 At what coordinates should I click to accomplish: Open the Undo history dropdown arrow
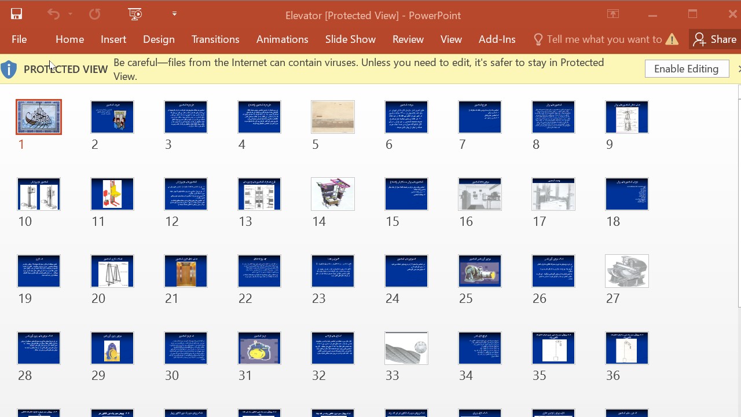[x=70, y=14]
